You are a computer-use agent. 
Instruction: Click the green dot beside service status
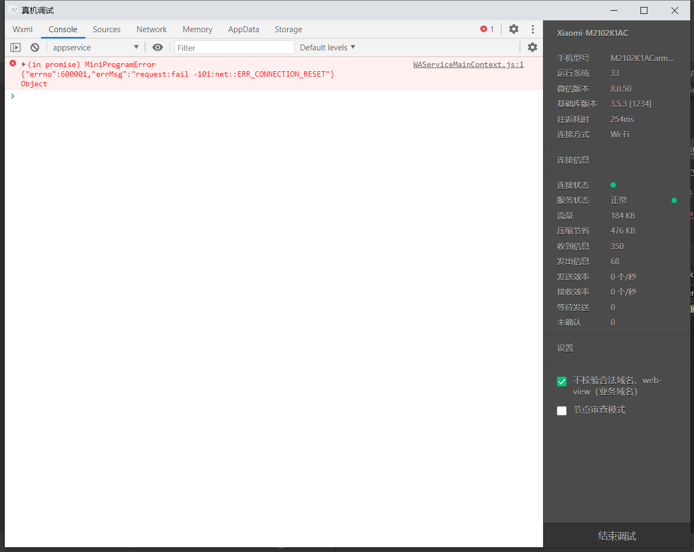click(674, 200)
